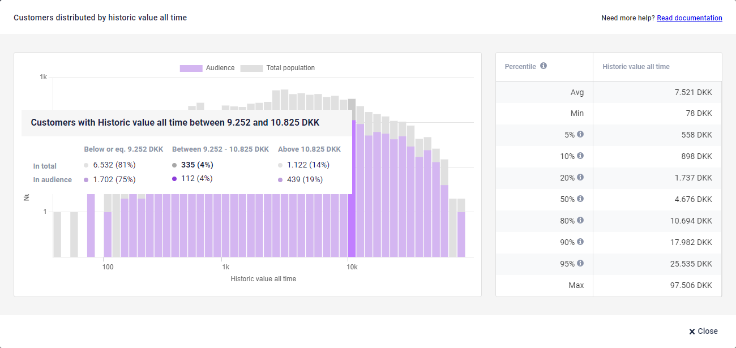Image resolution: width=736 pixels, height=348 pixels.
Task: Click the Audience purple legend swatch
Action: [x=191, y=68]
